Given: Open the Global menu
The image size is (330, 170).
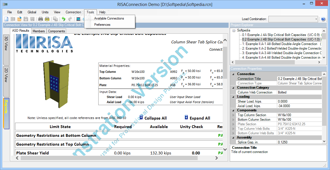Looking at the screenshot, I should tap(32, 12).
